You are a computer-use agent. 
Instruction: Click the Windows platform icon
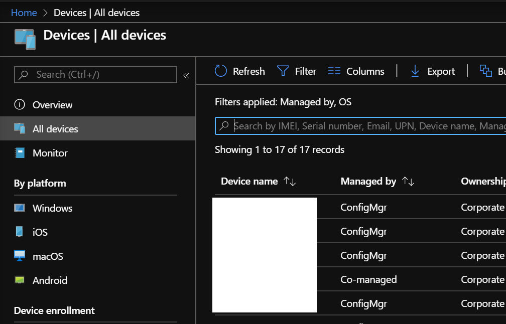pos(20,208)
